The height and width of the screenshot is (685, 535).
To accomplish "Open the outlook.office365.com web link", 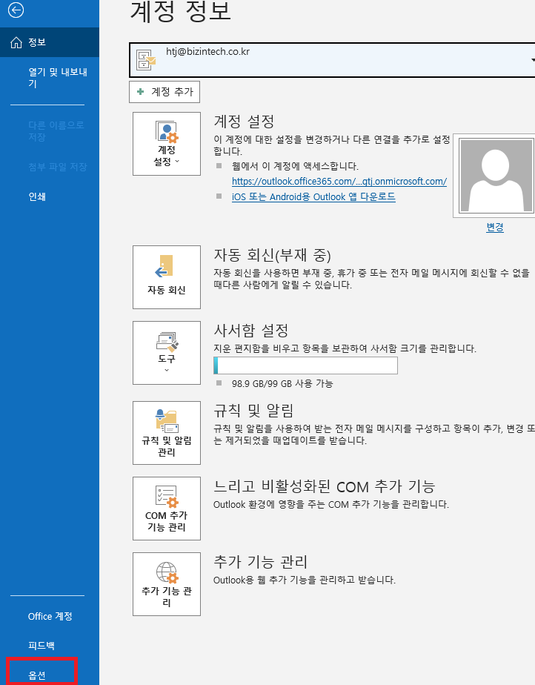I will tap(339, 182).
